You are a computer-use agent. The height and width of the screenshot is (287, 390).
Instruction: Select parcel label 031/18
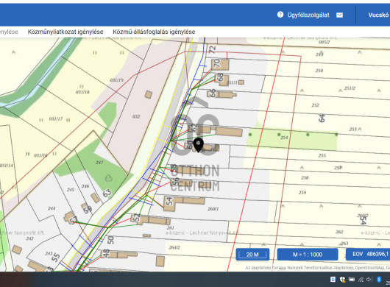(x=82, y=92)
